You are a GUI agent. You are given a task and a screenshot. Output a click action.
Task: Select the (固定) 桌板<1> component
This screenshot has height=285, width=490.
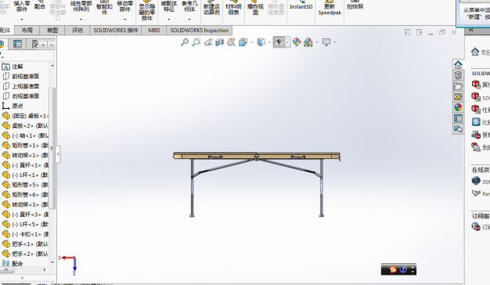pos(25,116)
